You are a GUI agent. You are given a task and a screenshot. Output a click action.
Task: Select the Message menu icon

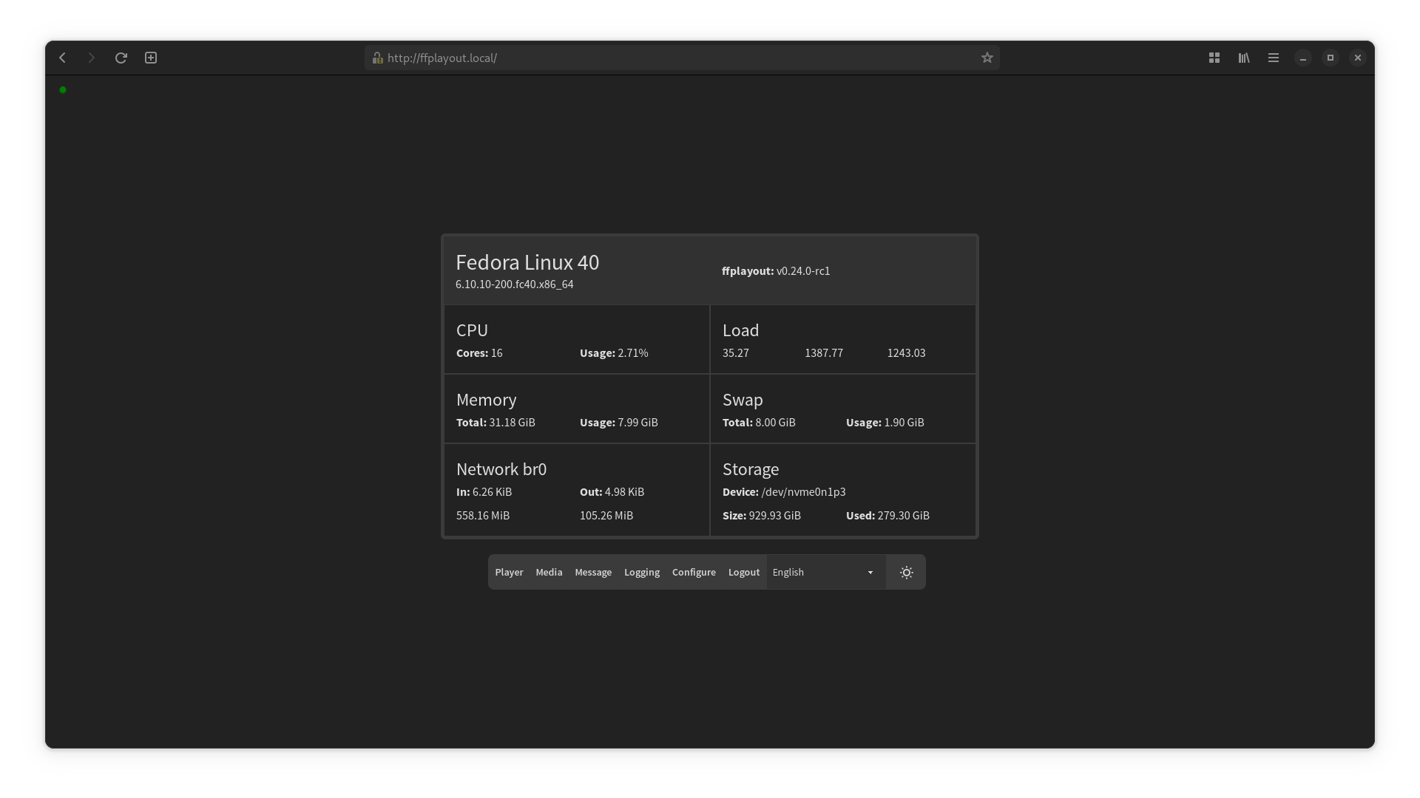[x=593, y=572]
